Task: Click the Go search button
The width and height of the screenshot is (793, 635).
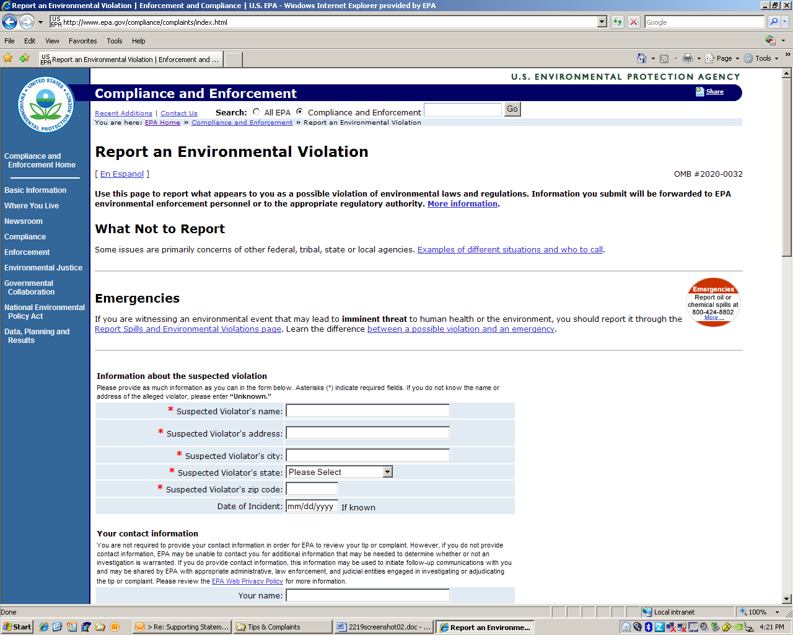Action: pyautogui.click(x=512, y=109)
